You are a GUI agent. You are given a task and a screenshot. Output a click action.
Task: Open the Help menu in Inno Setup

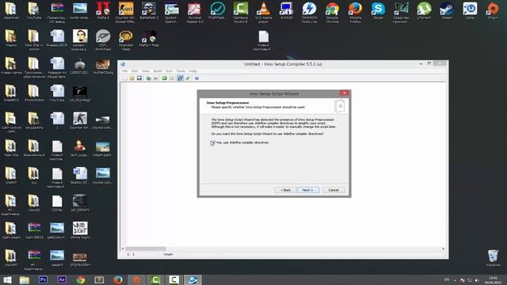193,70
